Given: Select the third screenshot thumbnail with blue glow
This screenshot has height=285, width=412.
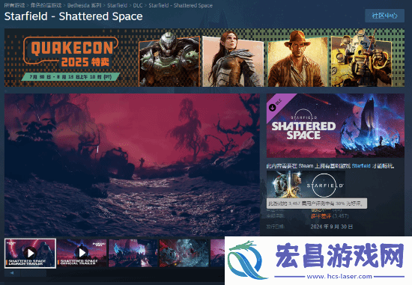Looking at the screenshot, I should pyautogui.click(x=133, y=253).
